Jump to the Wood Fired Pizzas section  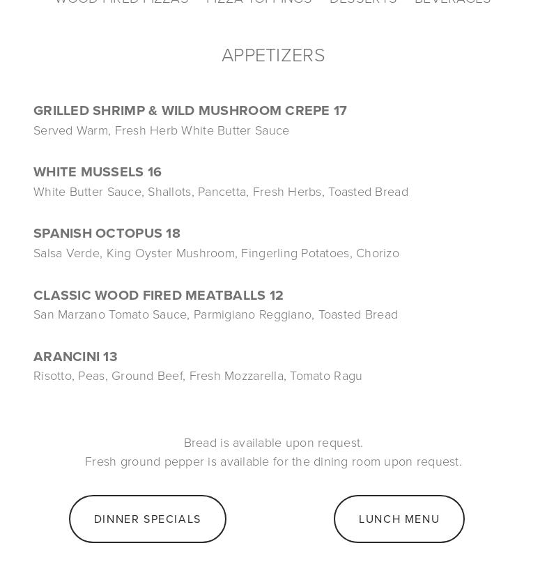(x=122, y=1)
